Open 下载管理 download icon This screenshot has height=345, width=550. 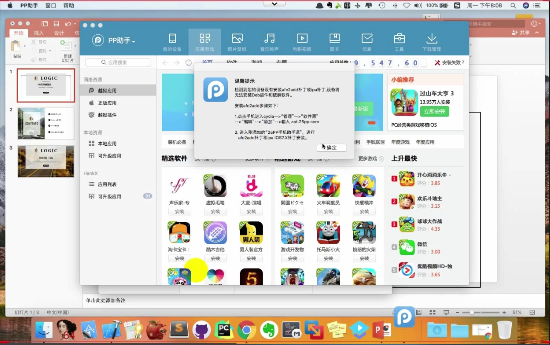pyautogui.click(x=432, y=39)
